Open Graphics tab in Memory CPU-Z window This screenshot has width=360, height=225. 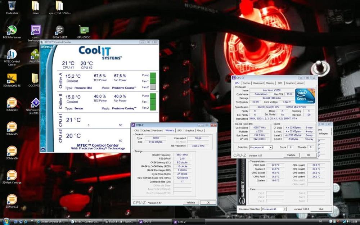tap(190, 130)
